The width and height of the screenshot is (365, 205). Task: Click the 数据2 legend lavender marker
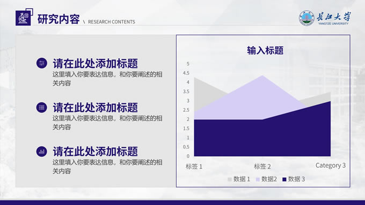coord(258,179)
